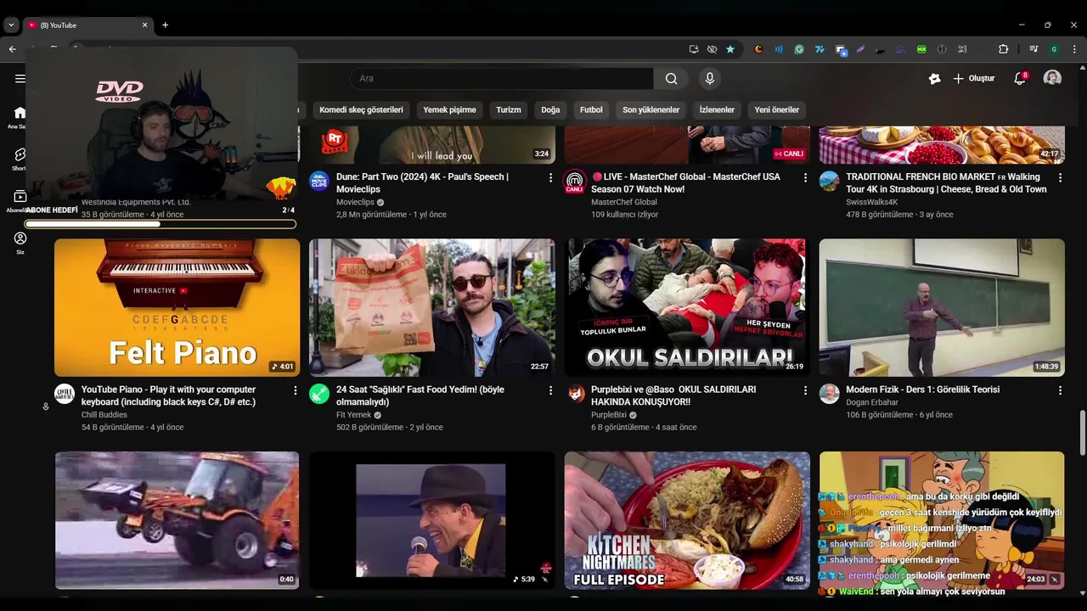Open tab search dropdown arrow
Image resolution: width=1087 pixels, height=611 pixels.
(x=11, y=25)
